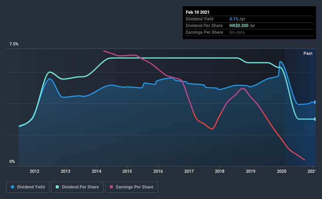Click the 2015 x-axis label
322x199 pixels.
(x=127, y=171)
